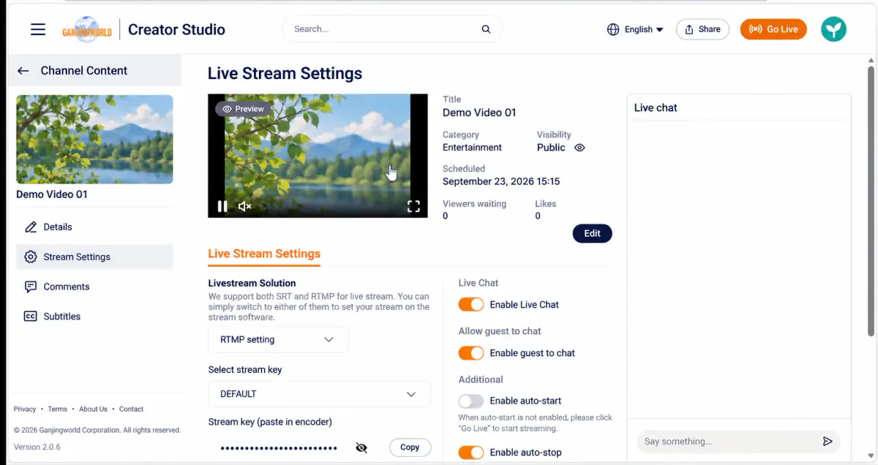Select Stream Settings in the sidebar
The height and width of the screenshot is (465, 878).
(94, 257)
